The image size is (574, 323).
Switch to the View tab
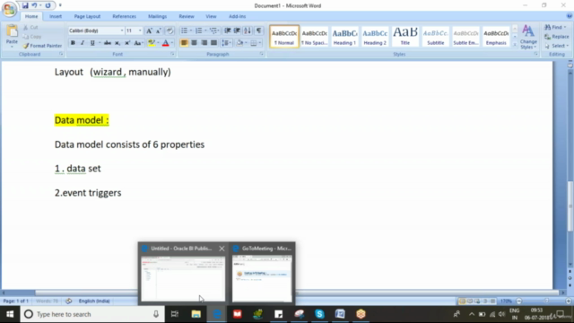[211, 16]
